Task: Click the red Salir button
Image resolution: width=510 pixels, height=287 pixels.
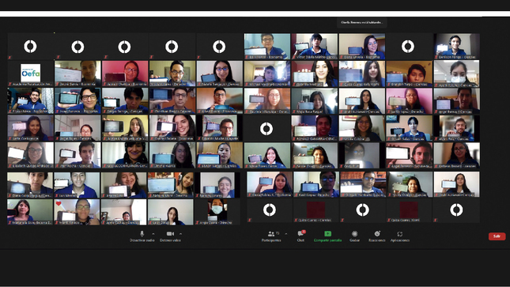Action: coord(497,236)
